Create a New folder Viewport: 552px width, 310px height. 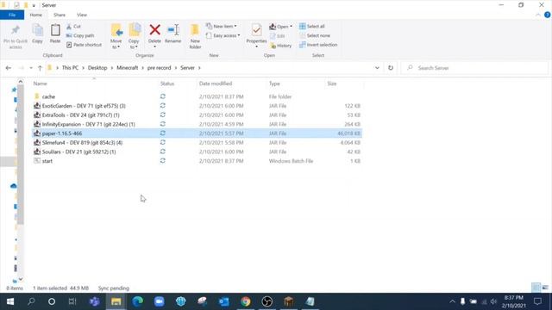[195, 36]
